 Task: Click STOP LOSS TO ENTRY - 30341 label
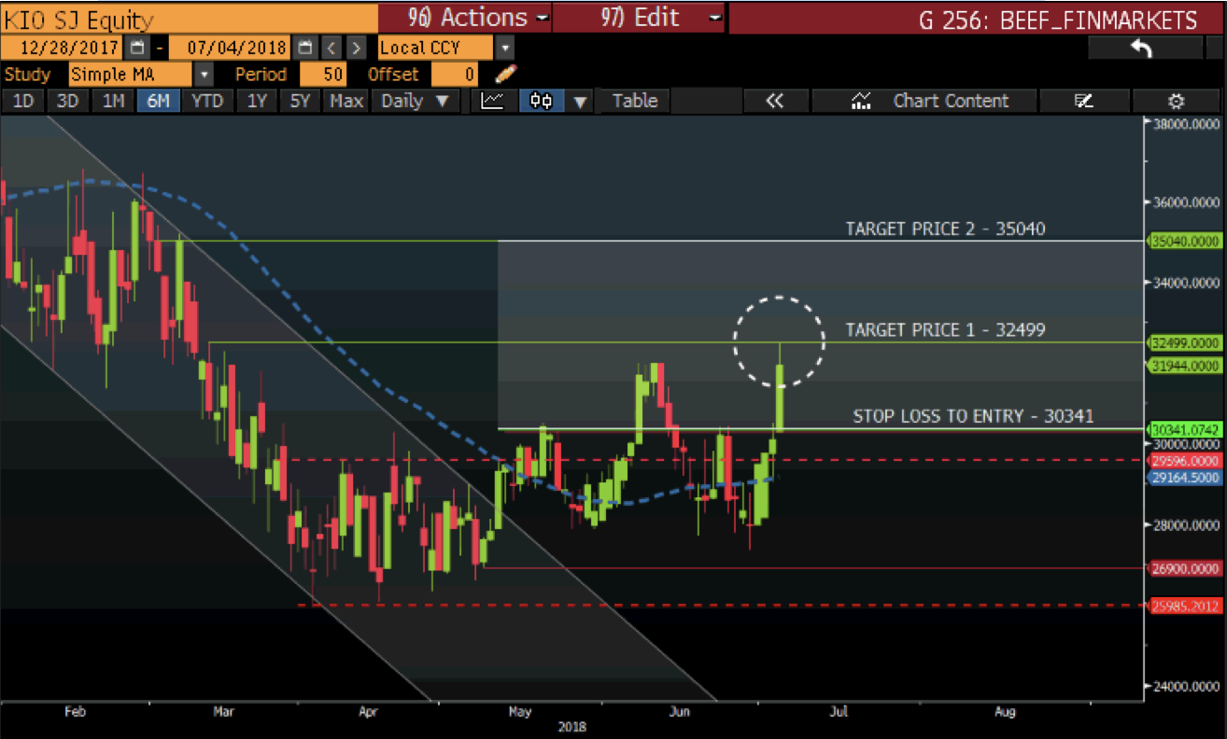pyautogui.click(x=973, y=416)
